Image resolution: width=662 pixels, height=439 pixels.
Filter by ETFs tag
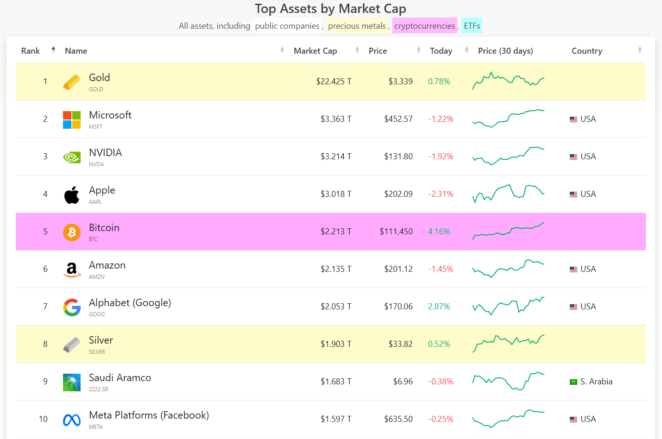[x=472, y=26]
